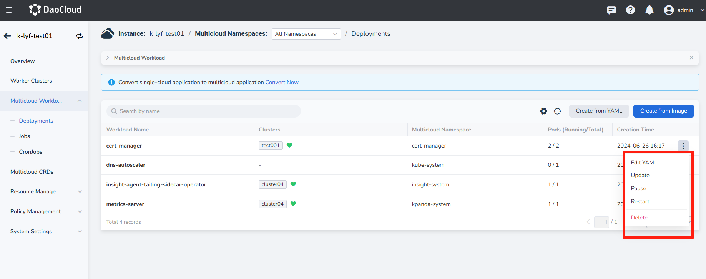Click the switch instance icon beside k-lyf-test01
Viewport: 706px width, 279px height.
(x=80, y=36)
